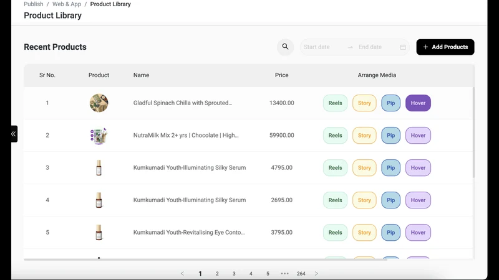The width and height of the screenshot is (499, 280).
Task: Open Pip for the 4795.00 serum
Action: pos(391,167)
